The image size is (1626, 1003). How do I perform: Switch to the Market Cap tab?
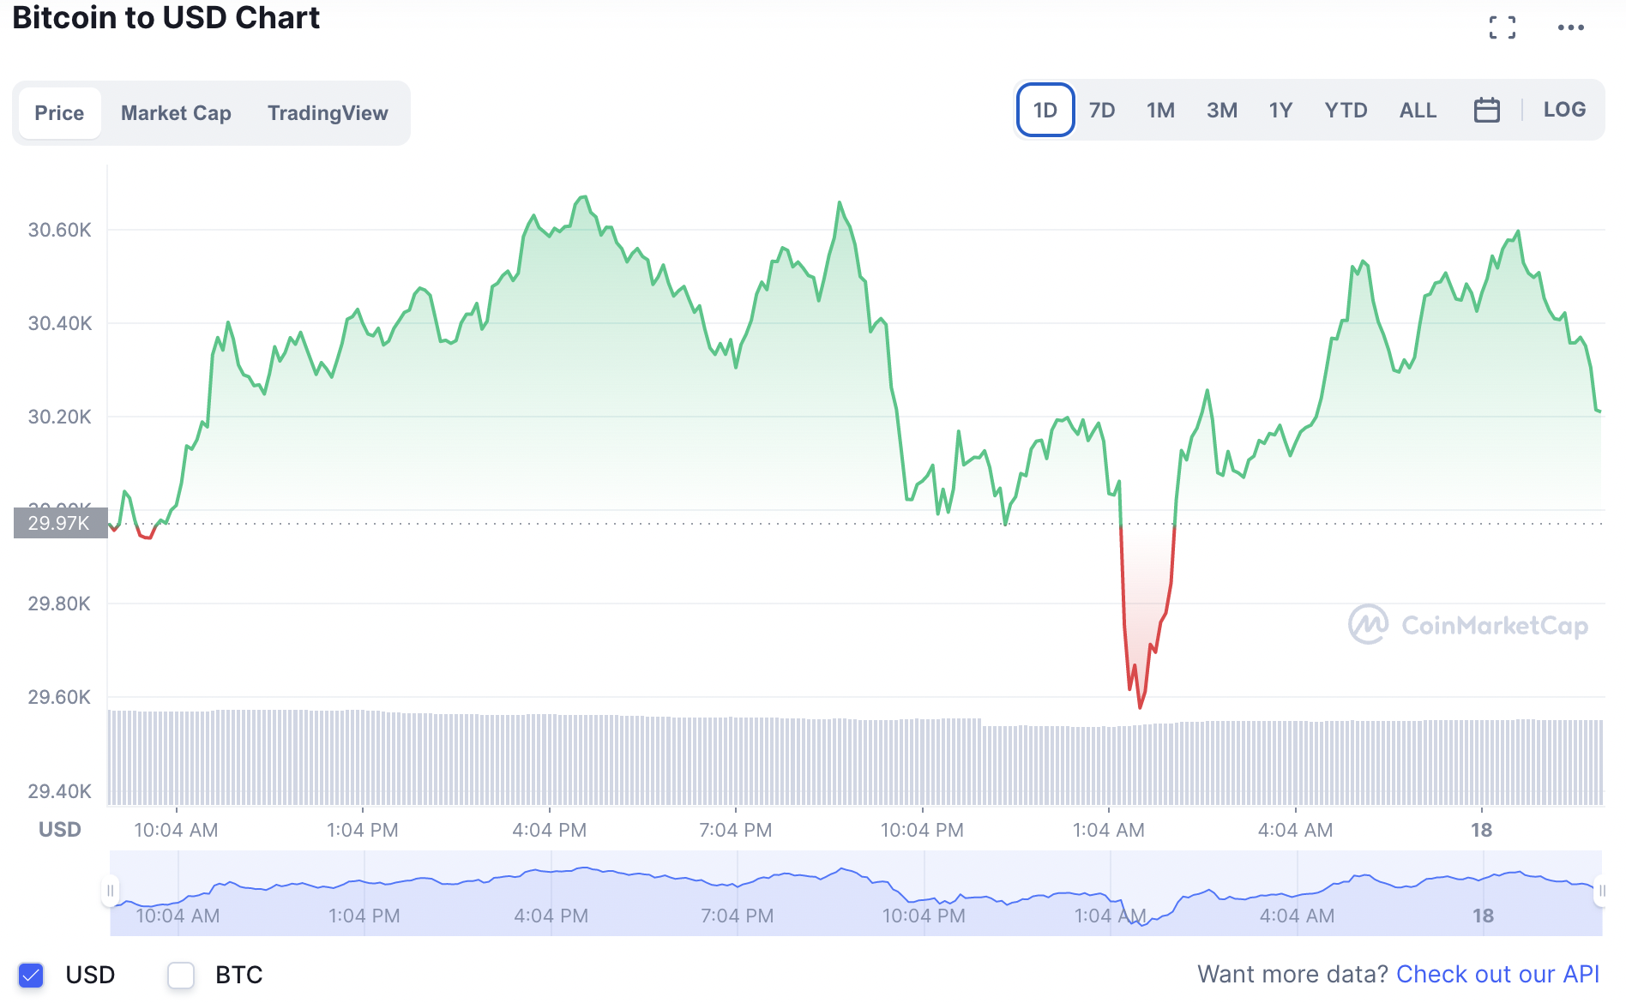176,113
